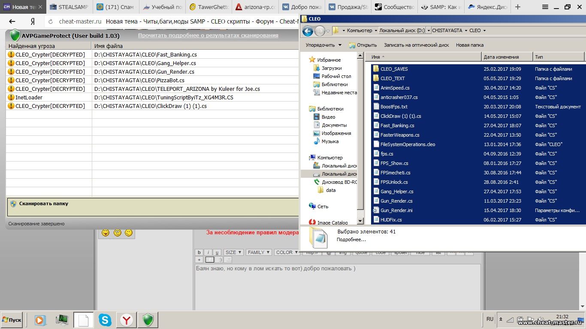Click the Новая папка button

click(x=469, y=45)
